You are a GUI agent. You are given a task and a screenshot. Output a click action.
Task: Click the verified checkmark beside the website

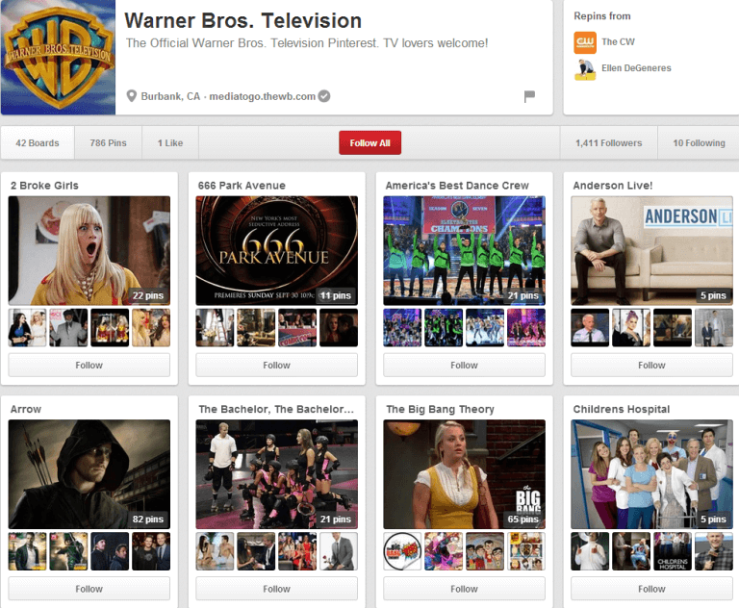point(324,96)
